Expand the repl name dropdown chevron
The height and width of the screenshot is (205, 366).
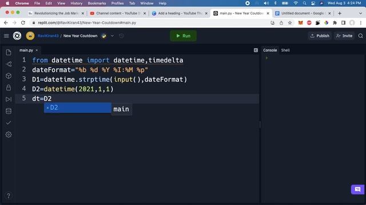click(x=112, y=36)
